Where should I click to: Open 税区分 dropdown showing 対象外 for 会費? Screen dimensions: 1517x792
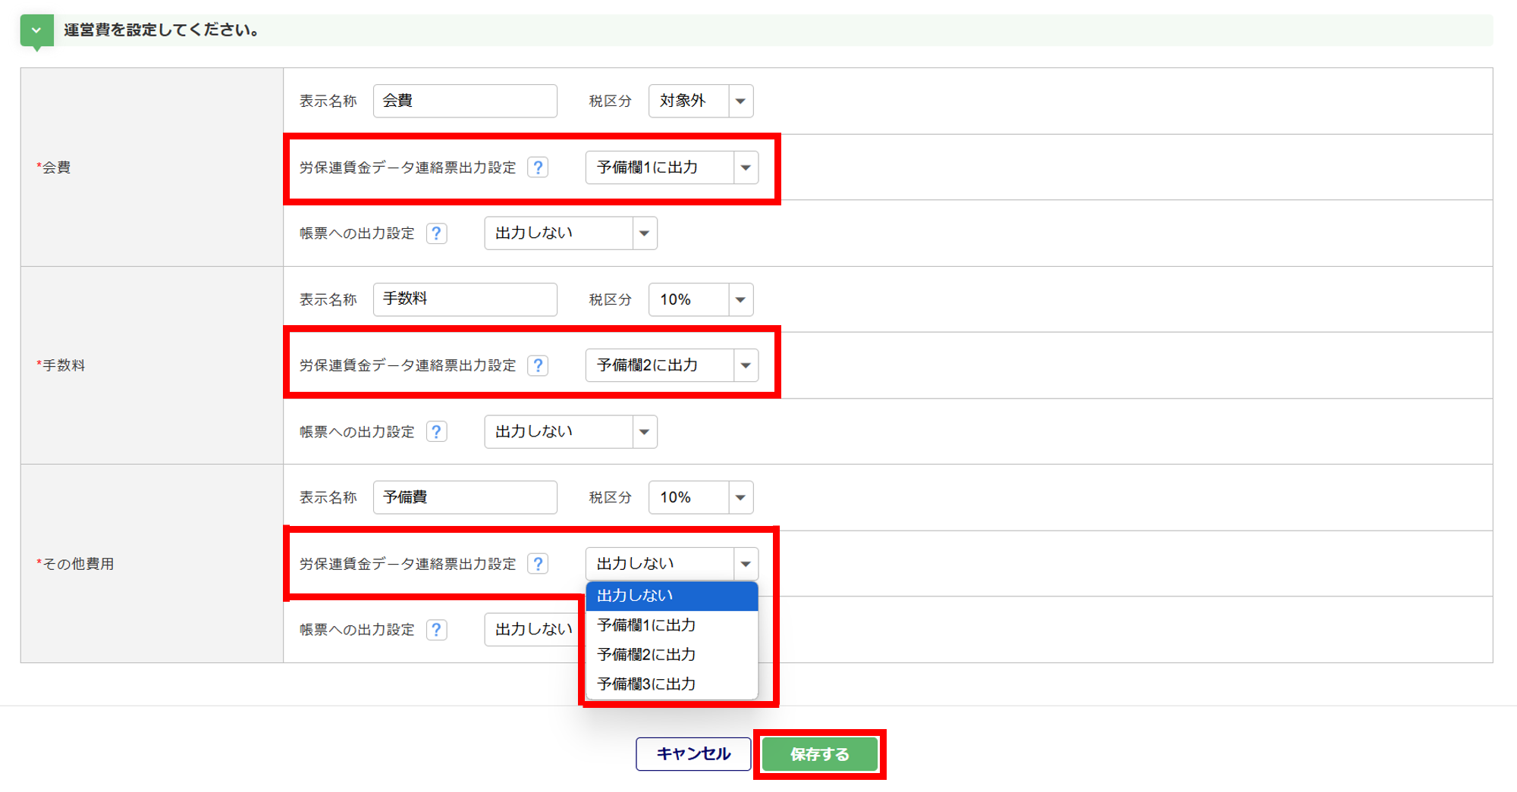click(700, 101)
